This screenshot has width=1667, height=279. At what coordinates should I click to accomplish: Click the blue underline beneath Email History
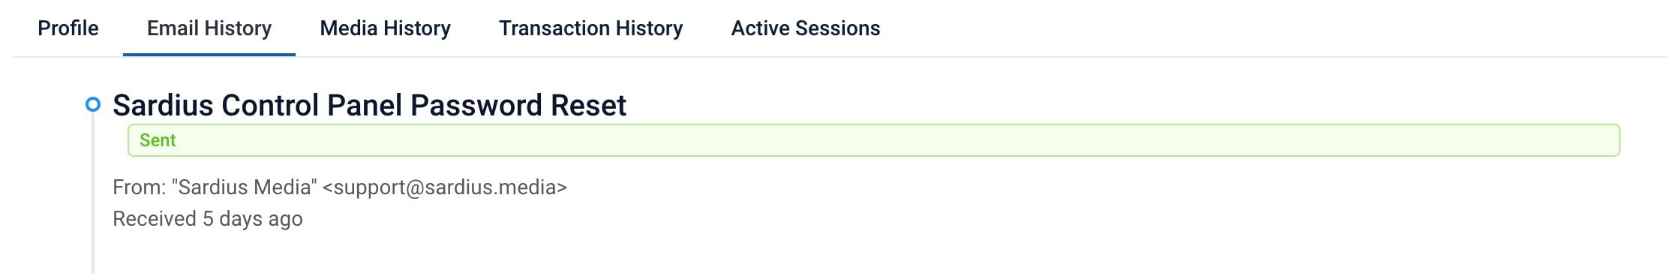(x=209, y=54)
